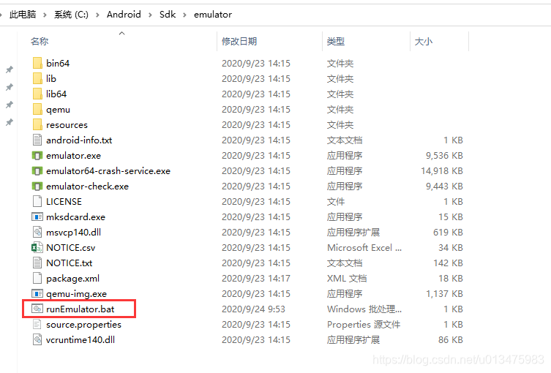Click the runEmulator.bat batch file icon

(x=37, y=309)
